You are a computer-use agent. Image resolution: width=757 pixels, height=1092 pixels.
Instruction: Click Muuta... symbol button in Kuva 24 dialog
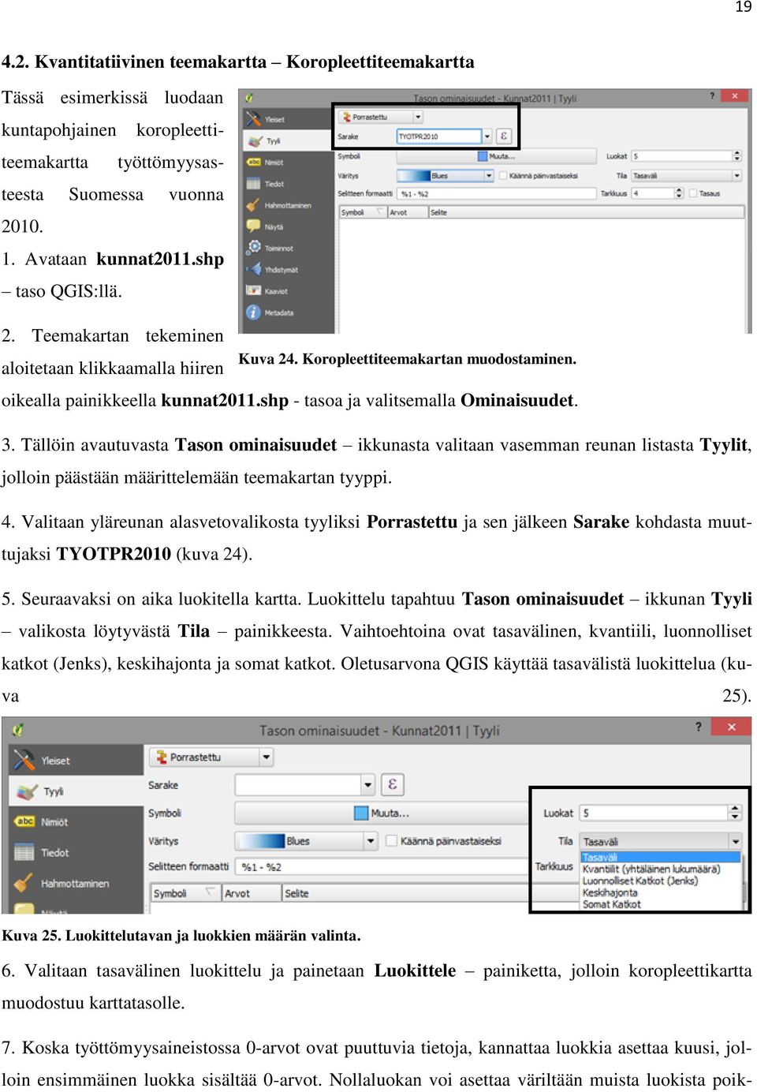[x=496, y=156]
